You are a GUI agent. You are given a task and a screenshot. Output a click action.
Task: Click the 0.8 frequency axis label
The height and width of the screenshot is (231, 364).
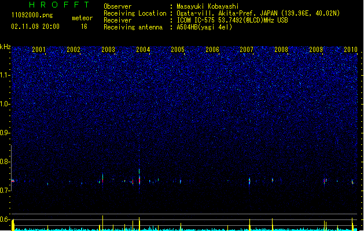click(x=5, y=162)
